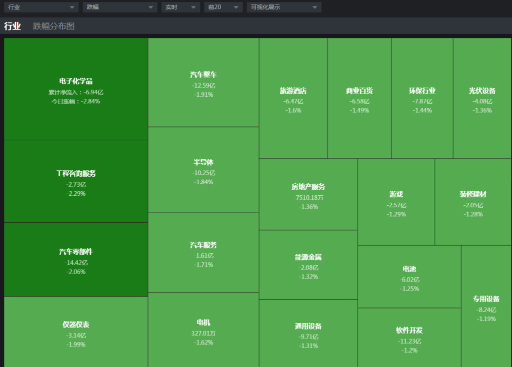Click the 跌幅分布图 title label
The image size is (512, 367).
pyautogui.click(x=54, y=26)
